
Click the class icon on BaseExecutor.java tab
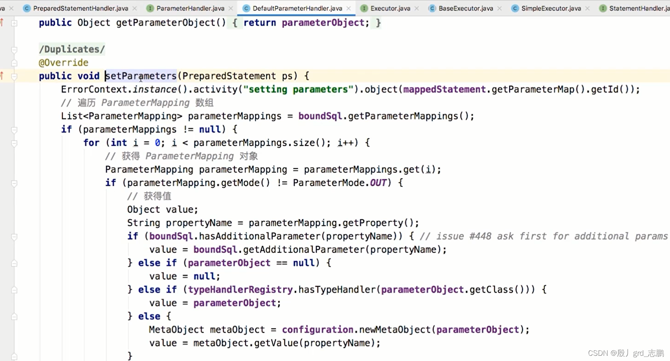click(x=432, y=8)
